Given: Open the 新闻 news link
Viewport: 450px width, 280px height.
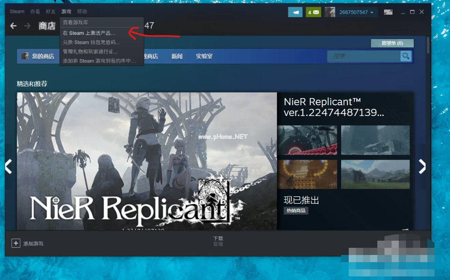Looking at the screenshot, I should [177, 56].
